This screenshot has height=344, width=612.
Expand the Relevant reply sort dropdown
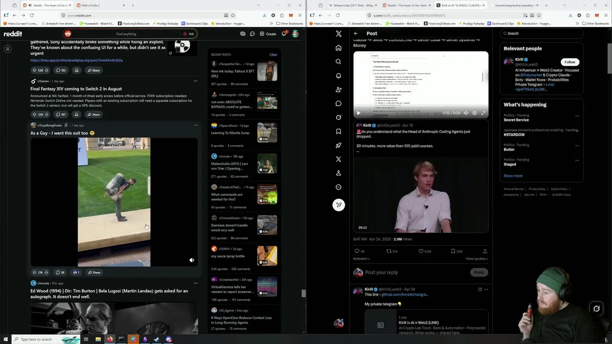click(361, 258)
